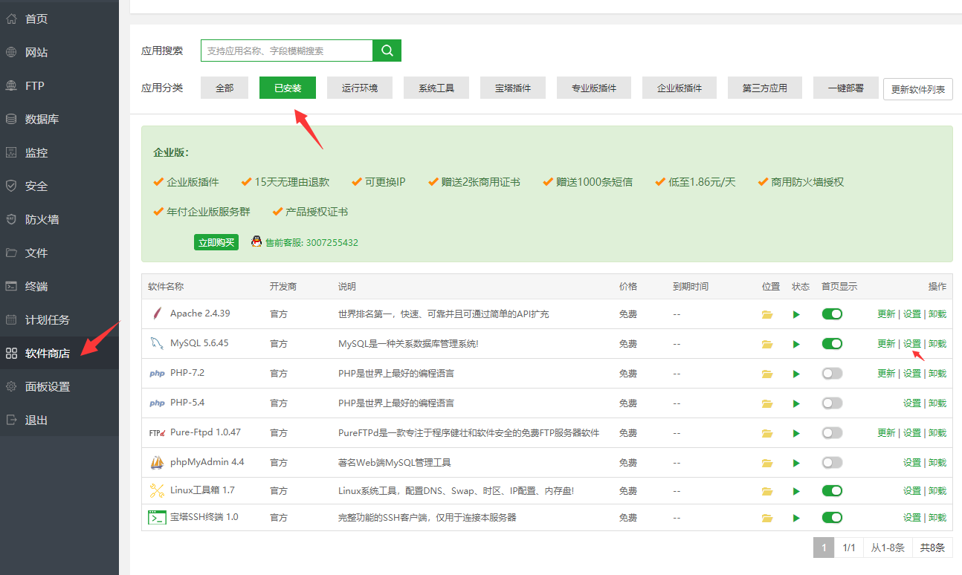Select the 第三方应用 category tab
The height and width of the screenshot is (575, 962).
(x=765, y=88)
